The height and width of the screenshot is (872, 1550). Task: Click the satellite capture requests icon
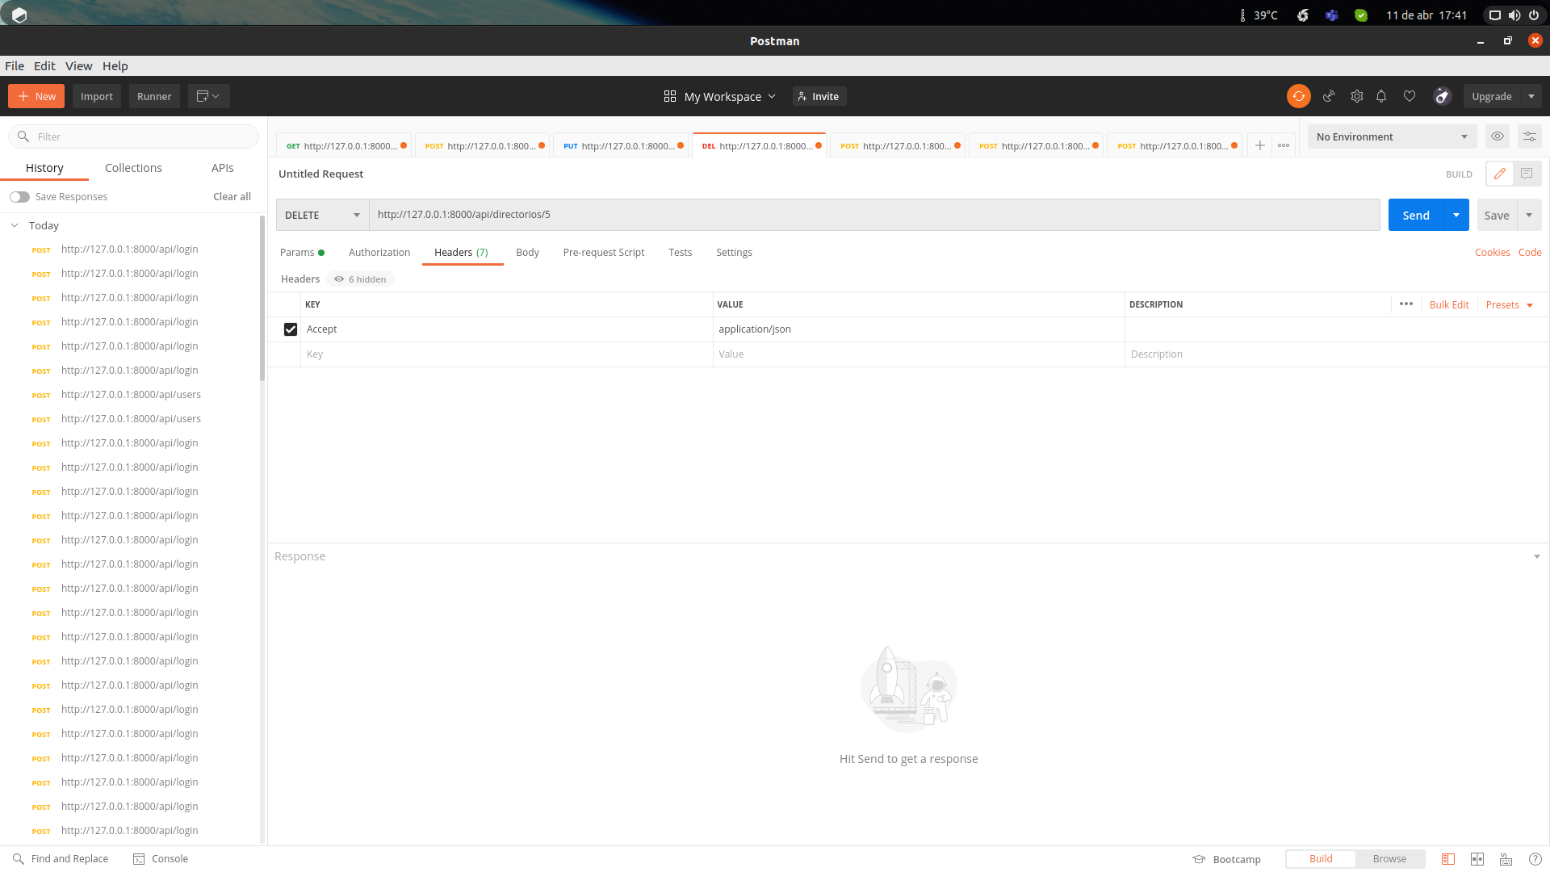click(1329, 96)
